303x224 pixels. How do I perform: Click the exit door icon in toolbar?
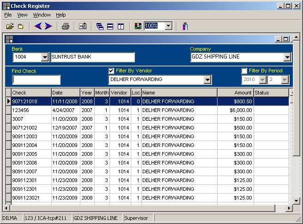pyautogui.click(x=185, y=26)
